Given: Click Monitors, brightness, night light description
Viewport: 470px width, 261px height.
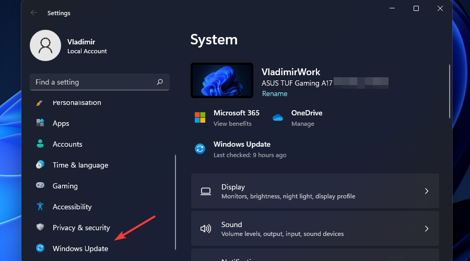Looking at the screenshot, I should [288, 196].
